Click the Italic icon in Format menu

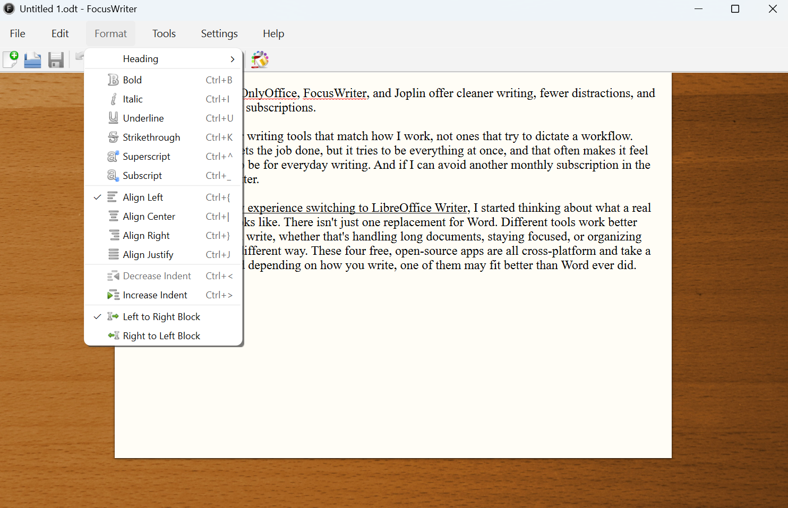click(113, 99)
